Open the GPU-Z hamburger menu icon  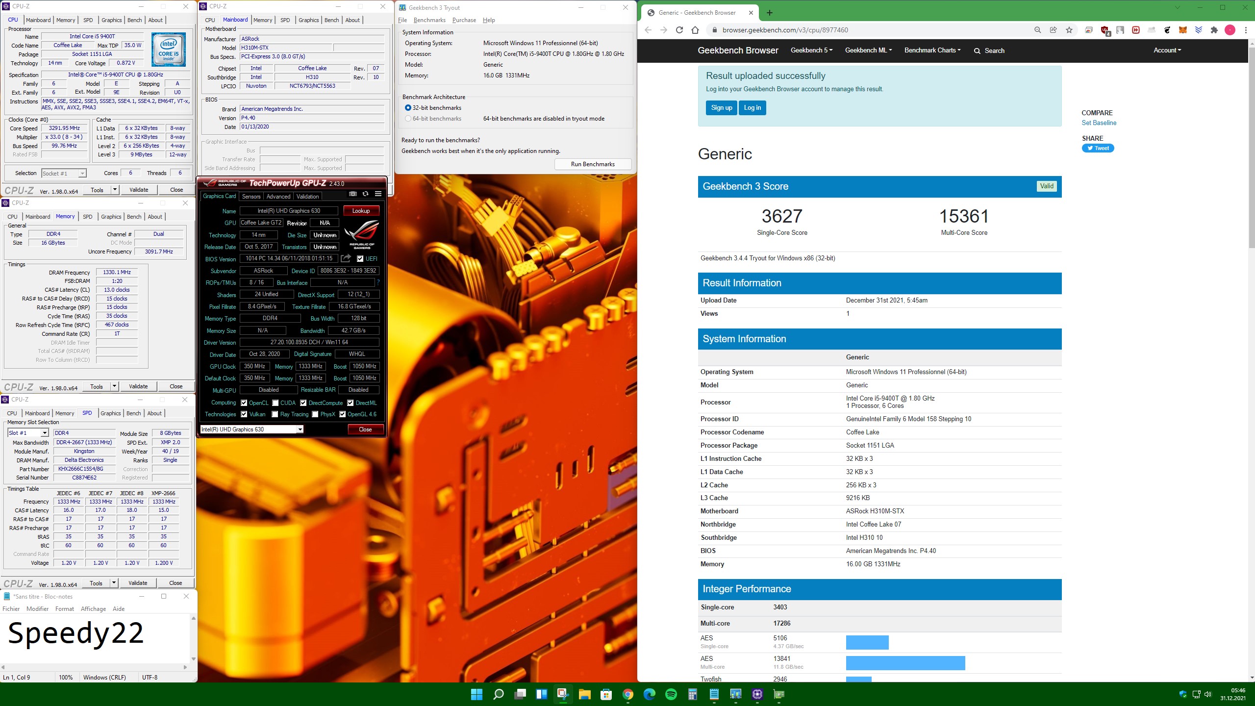(378, 194)
